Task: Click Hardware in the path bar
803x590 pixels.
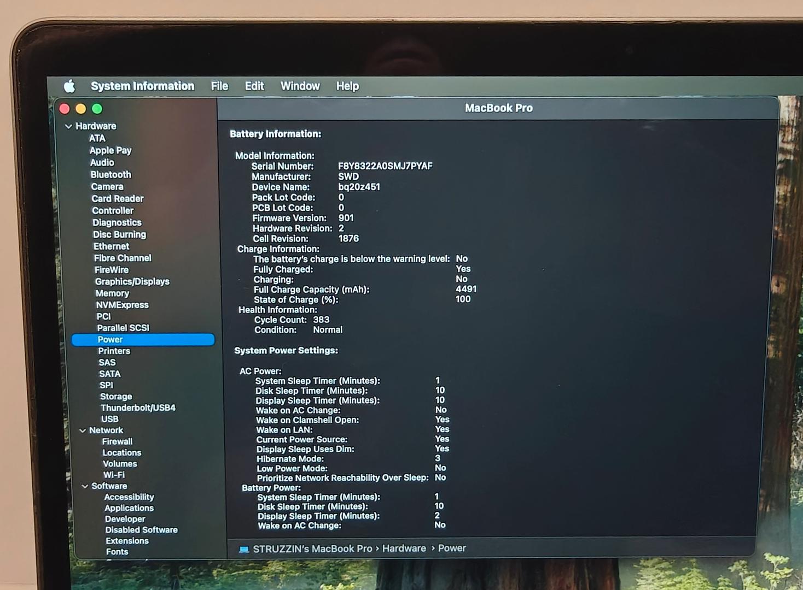Action: pos(404,548)
